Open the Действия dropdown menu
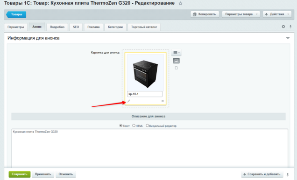The width and height of the screenshot is (297, 180). pyautogui.click(x=277, y=14)
